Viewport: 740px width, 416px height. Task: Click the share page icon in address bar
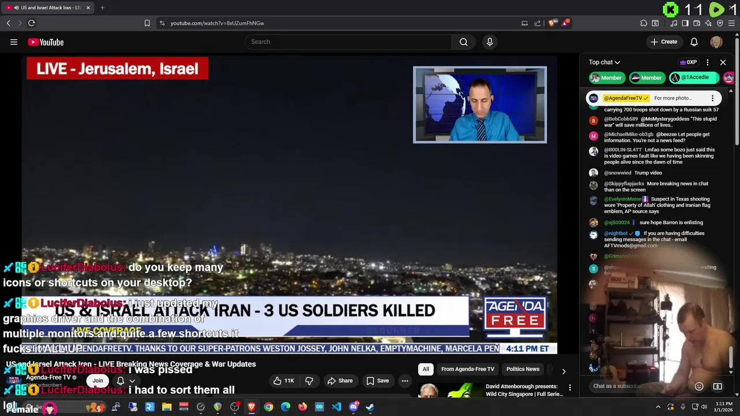point(538,23)
